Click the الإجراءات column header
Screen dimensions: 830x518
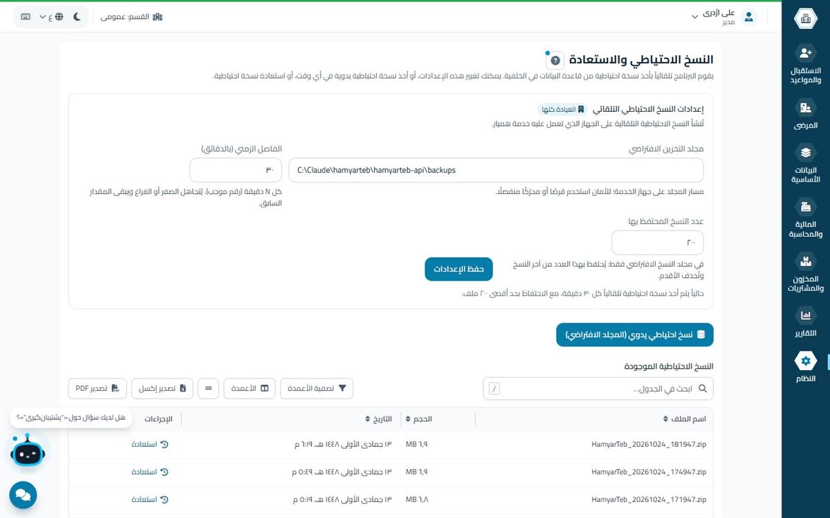(x=158, y=419)
